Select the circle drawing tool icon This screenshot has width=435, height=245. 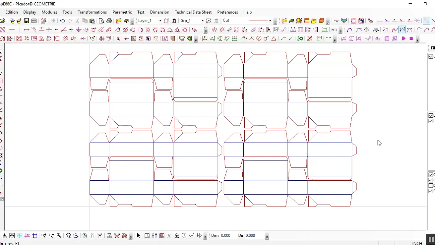(x=140, y=30)
